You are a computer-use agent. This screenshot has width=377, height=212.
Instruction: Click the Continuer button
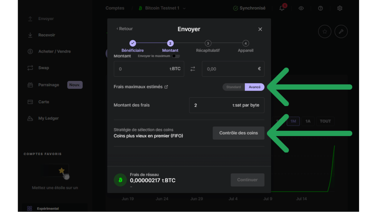pyautogui.click(x=247, y=180)
